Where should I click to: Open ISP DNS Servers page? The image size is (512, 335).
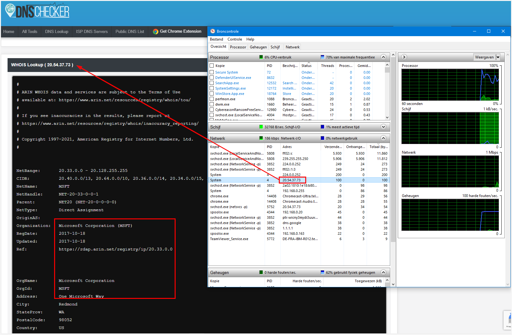pyautogui.click(x=92, y=31)
